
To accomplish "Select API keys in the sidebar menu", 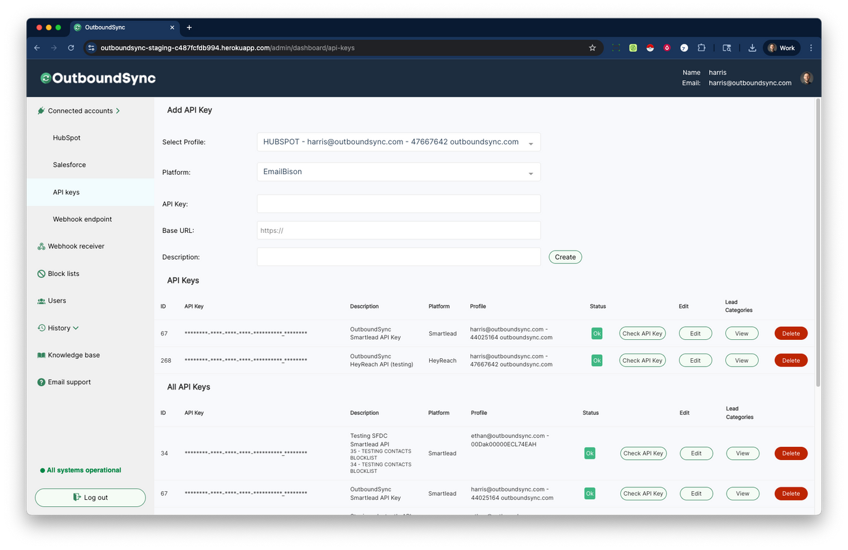I will [x=66, y=192].
